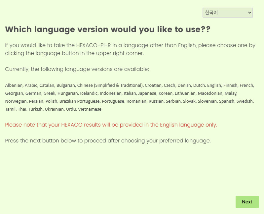Image resolution: width=264 pixels, height=214 pixels.
Task: Click the word 'Swedish' in the language list
Action: tap(245, 101)
